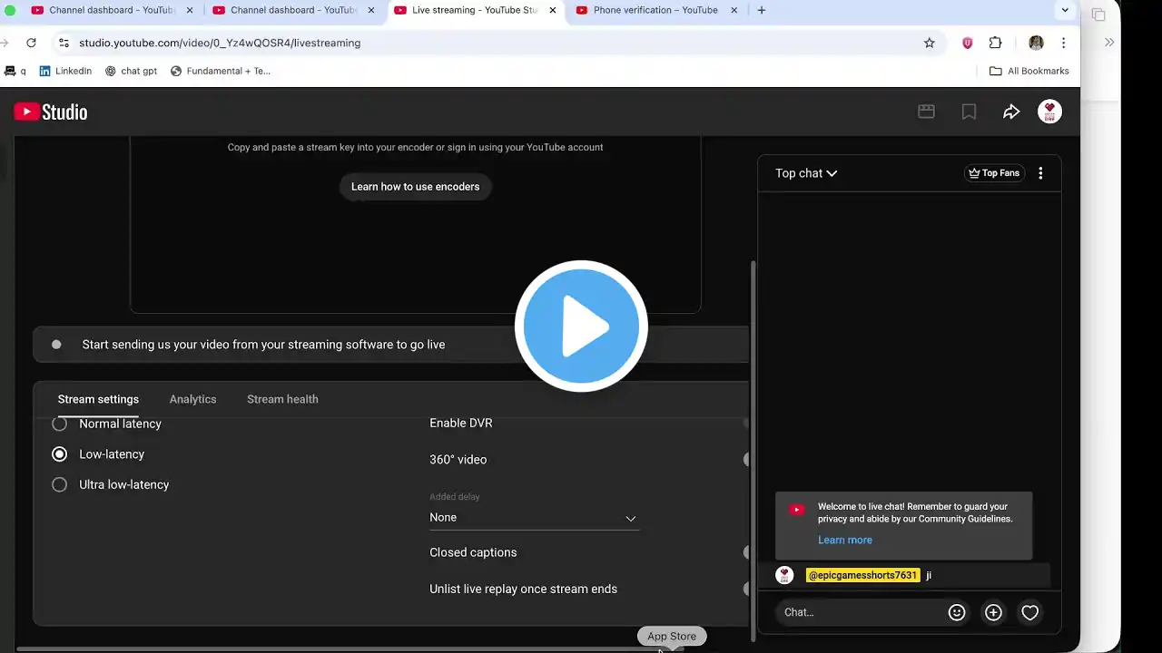Click the clapperboard icon in Studio header

[x=926, y=112]
